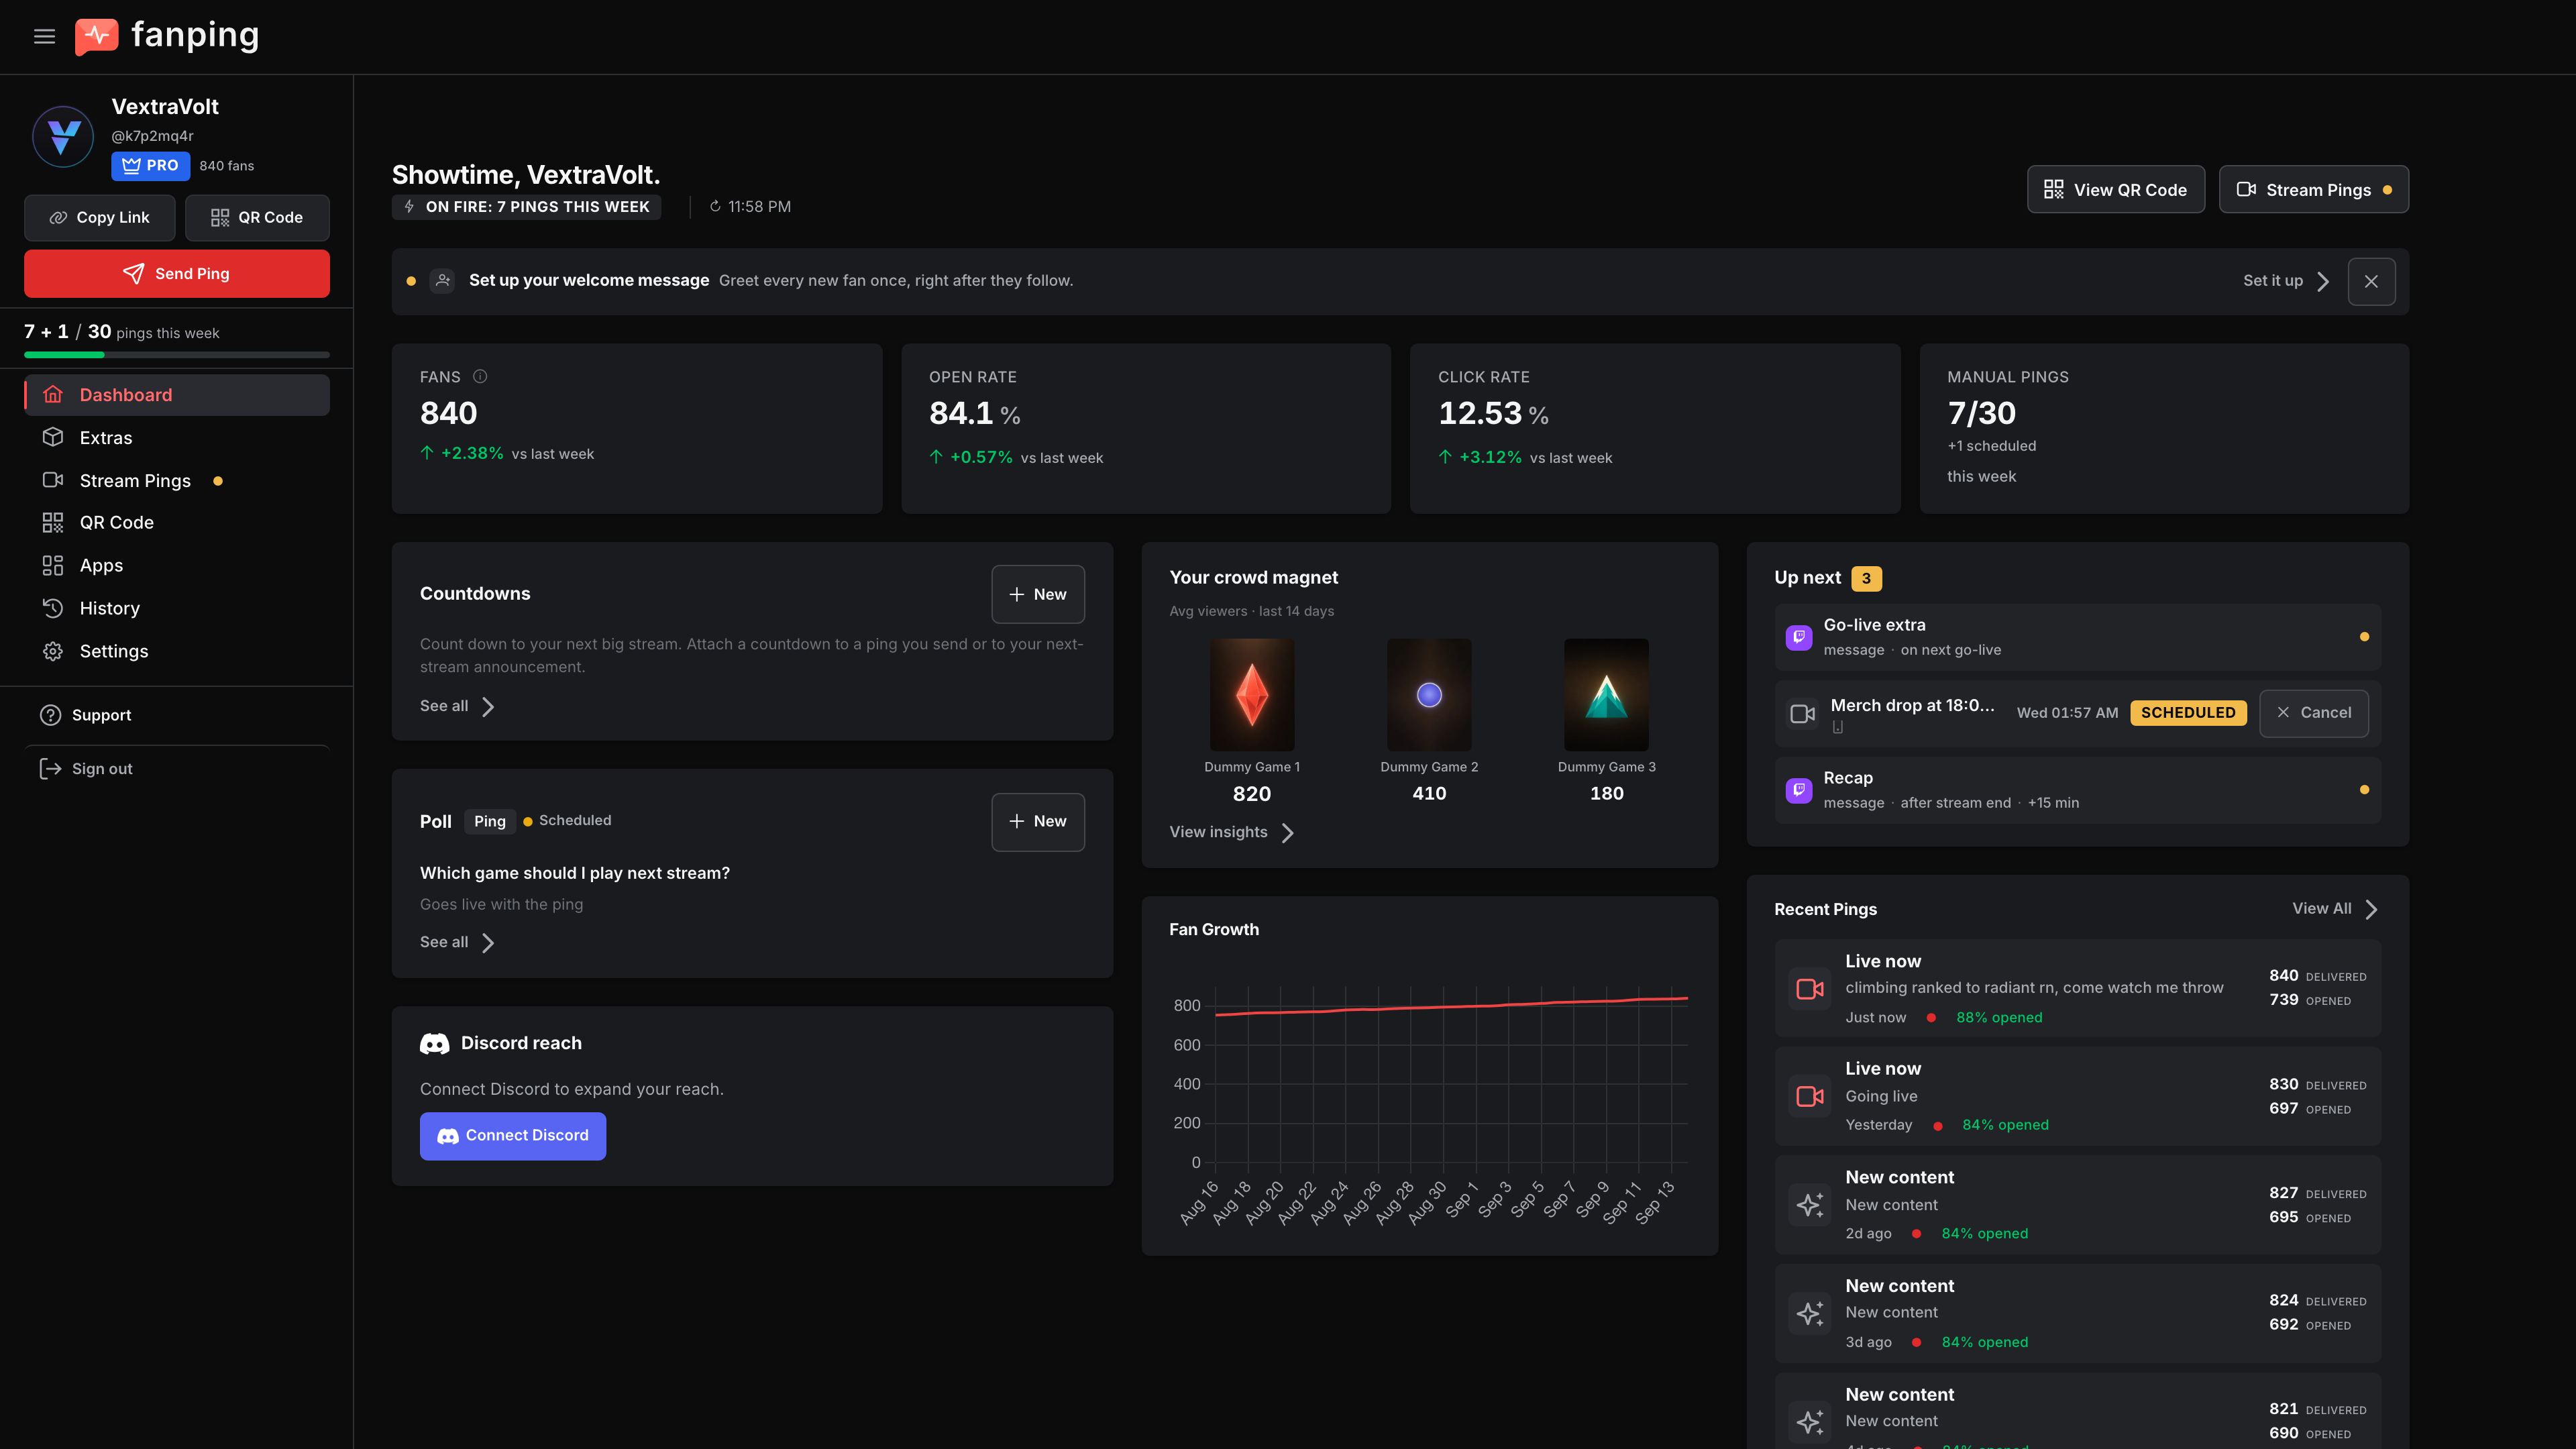Click the Twitch icon on the Recap row

[x=1799, y=790]
